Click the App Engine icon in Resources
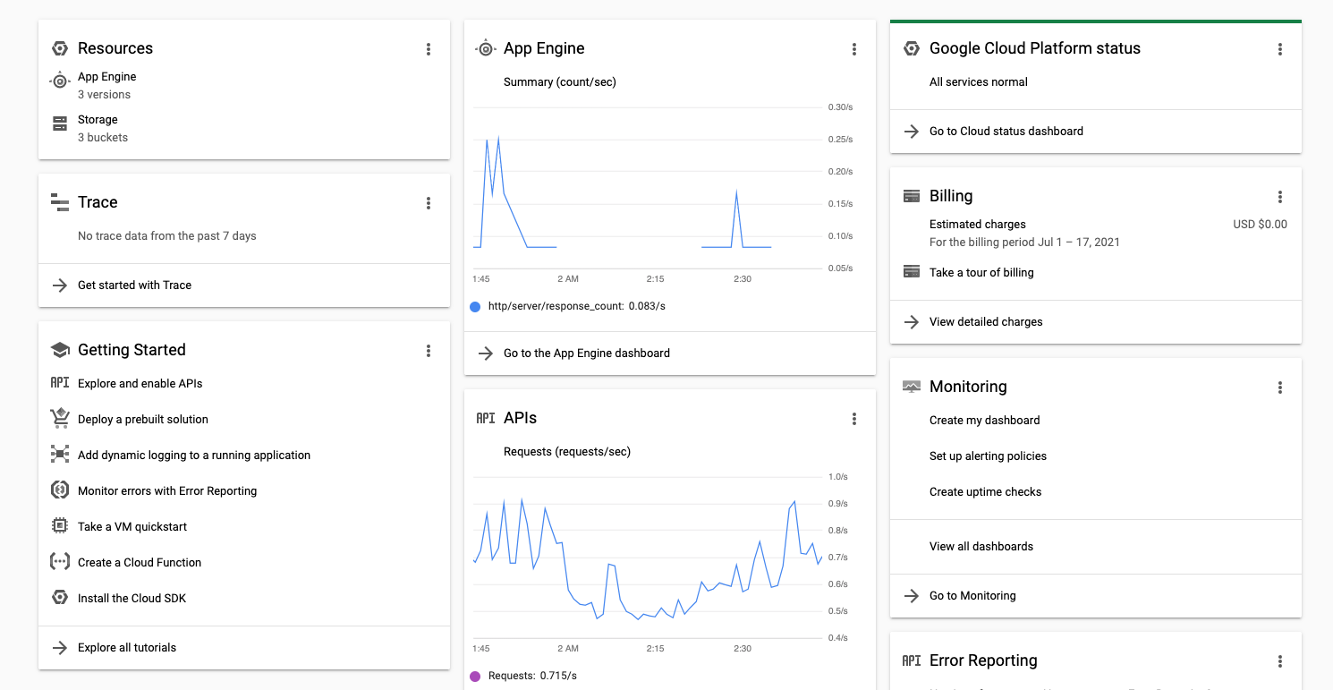1333x690 pixels. coord(60,81)
